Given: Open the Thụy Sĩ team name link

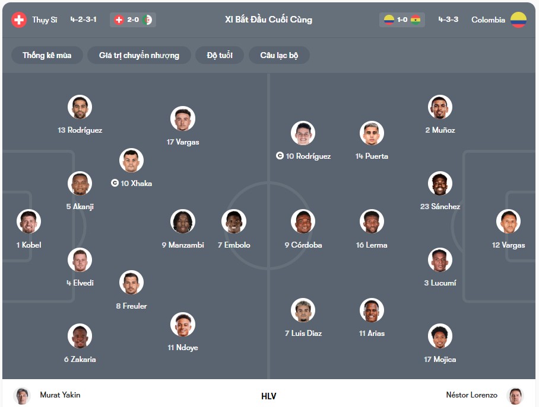Looking at the screenshot, I should 45,20.
